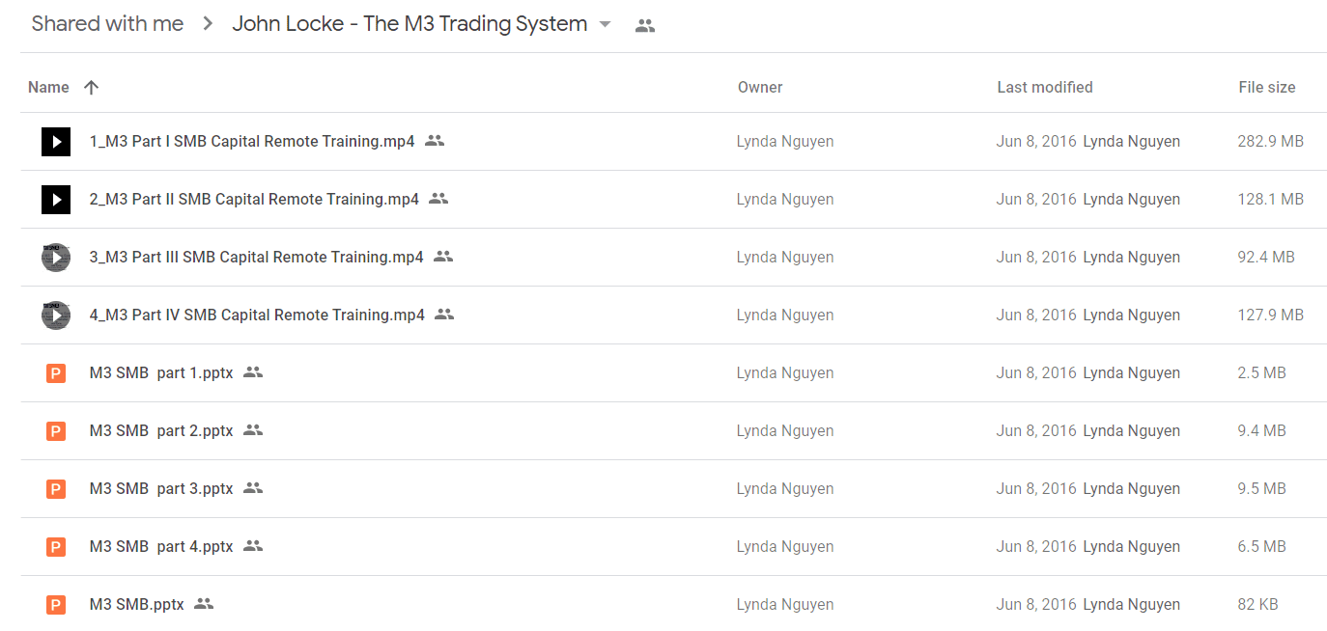
Task: Click PowerPoint icon for M3 SMB part 1.pptx
Action: (x=56, y=373)
